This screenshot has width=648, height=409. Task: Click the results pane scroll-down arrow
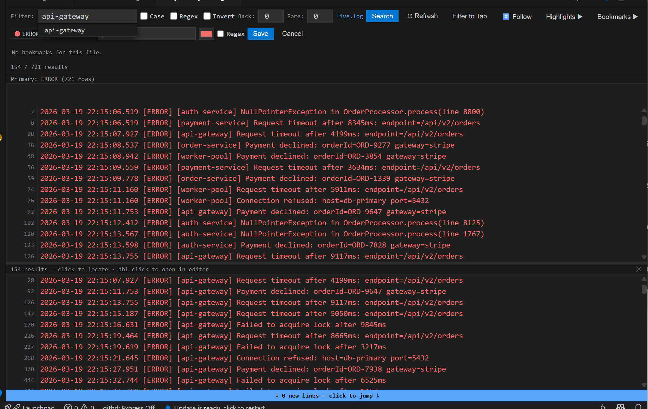[x=644, y=385]
